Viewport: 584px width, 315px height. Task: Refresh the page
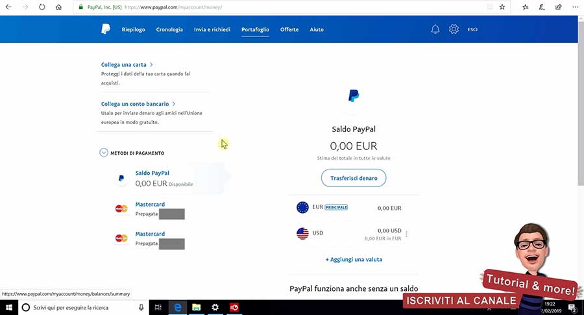point(42,7)
